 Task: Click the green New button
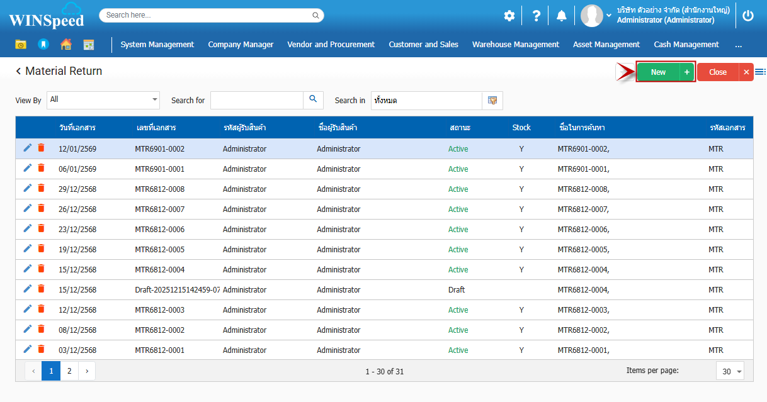click(x=658, y=72)
